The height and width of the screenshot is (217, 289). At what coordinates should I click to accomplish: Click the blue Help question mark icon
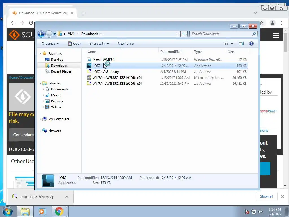pos(251,44)
